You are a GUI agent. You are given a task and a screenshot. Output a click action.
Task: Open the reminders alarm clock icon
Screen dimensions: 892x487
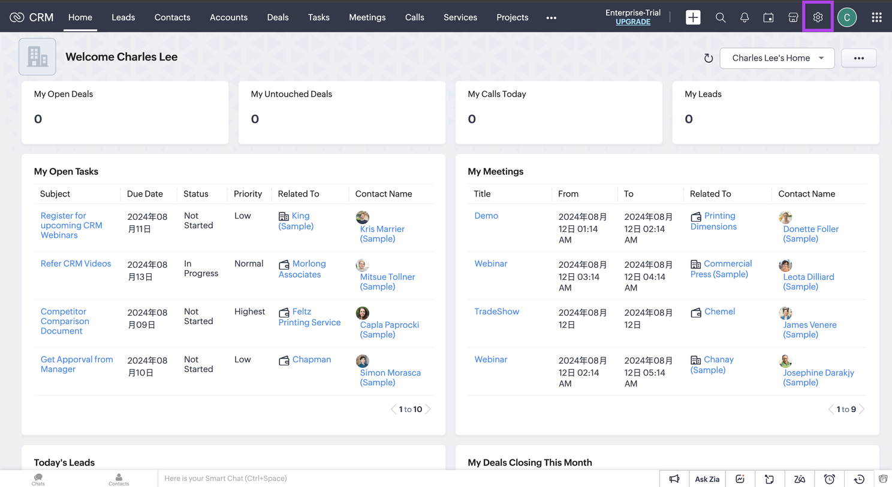[829, 479]
